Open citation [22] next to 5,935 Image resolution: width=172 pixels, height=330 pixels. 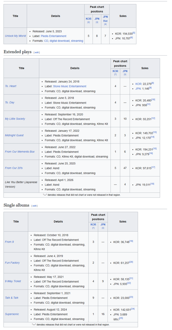coord(129,283)
